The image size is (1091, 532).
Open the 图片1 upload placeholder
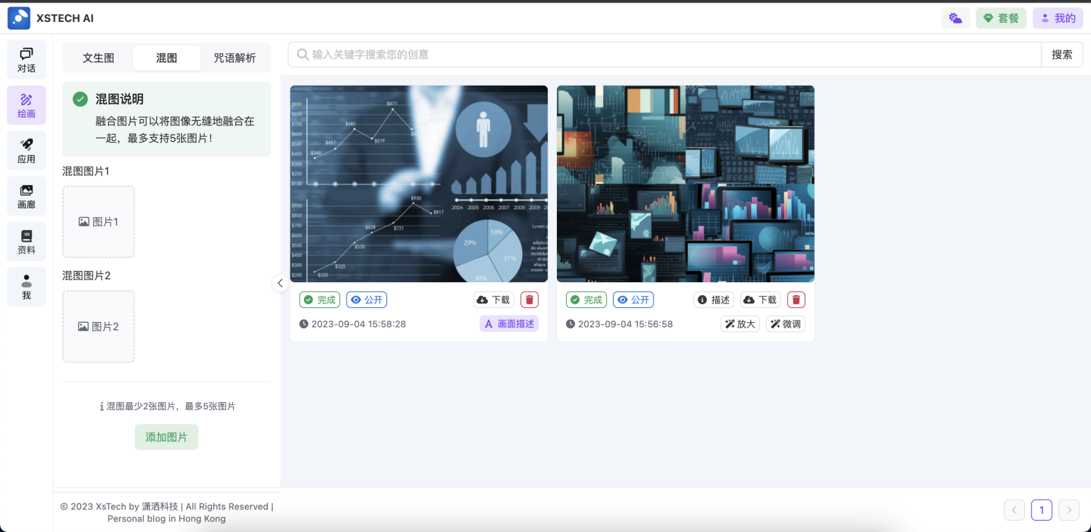pos(98,221)
